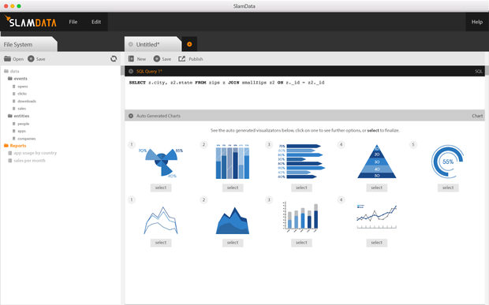This screenshot has height=305, width=489.
Task: Click the Save disk icon in notebook toolbar
Action: pos(156,58)
